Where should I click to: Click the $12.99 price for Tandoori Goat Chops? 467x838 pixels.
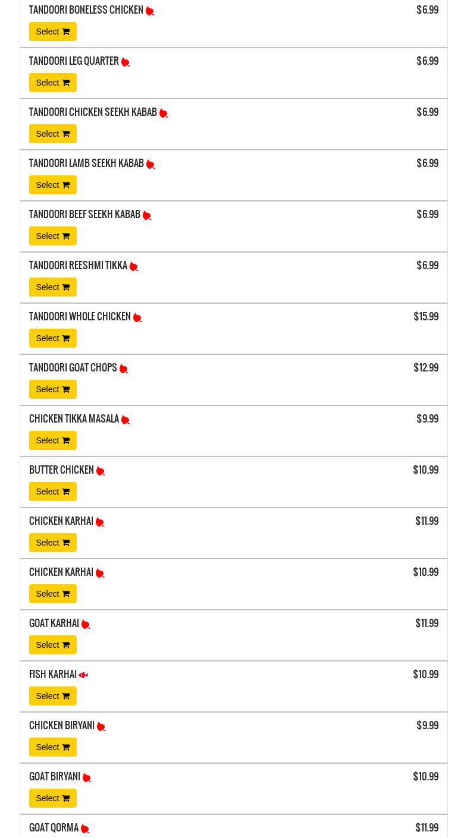pyautogui.click(x=426, y=368)
